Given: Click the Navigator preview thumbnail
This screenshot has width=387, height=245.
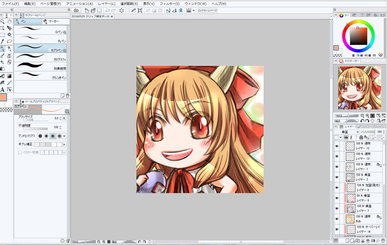Looking at the screenshot, I should [x=359, y=88].
